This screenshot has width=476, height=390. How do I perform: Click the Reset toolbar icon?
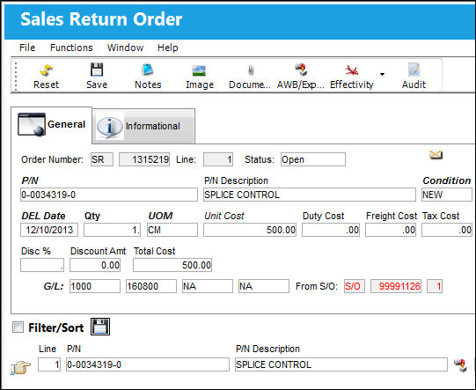point(46,70)
